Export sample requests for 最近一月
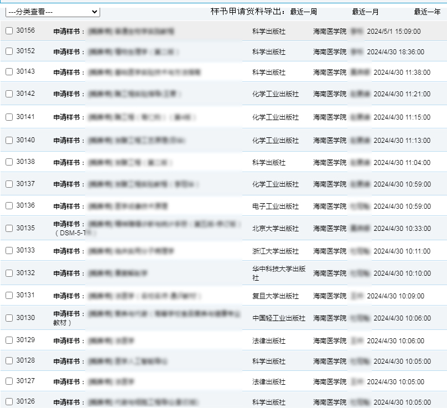 point(365,12)
